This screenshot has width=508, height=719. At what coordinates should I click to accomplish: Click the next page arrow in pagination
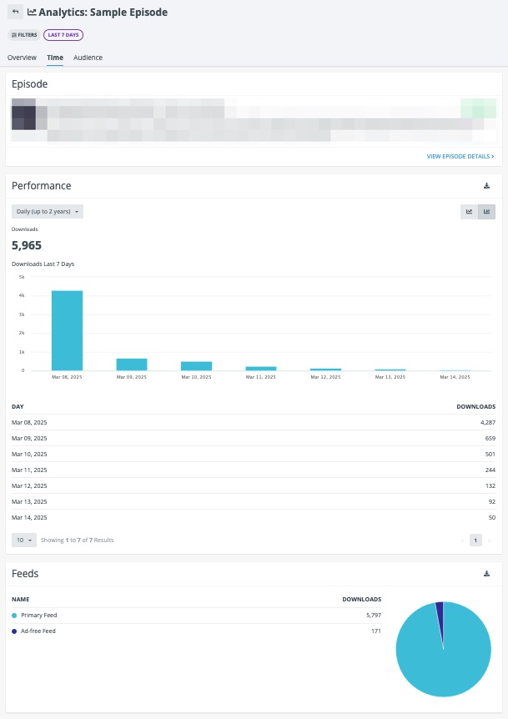coord(489,541)
